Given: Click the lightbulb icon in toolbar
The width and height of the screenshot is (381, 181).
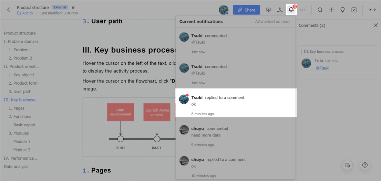Looking at the screenshot, I should 342,10.
